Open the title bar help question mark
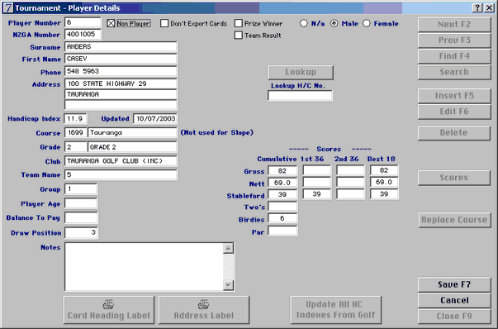 click(x=477, y=7)
